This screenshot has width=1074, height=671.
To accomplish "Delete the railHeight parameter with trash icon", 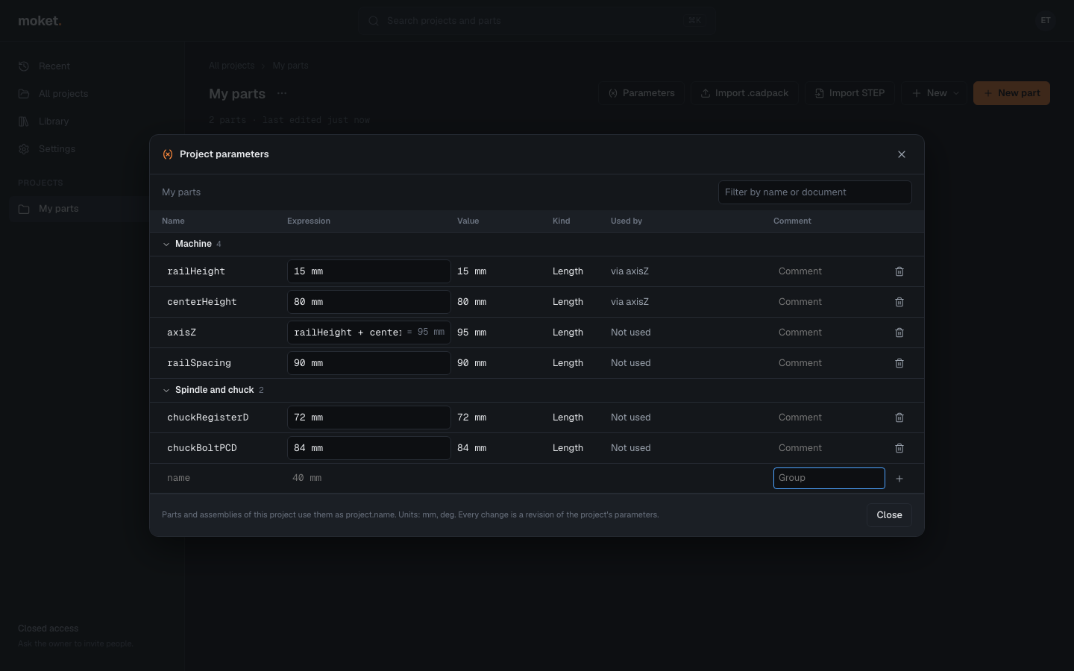I will tap(899, 271).
